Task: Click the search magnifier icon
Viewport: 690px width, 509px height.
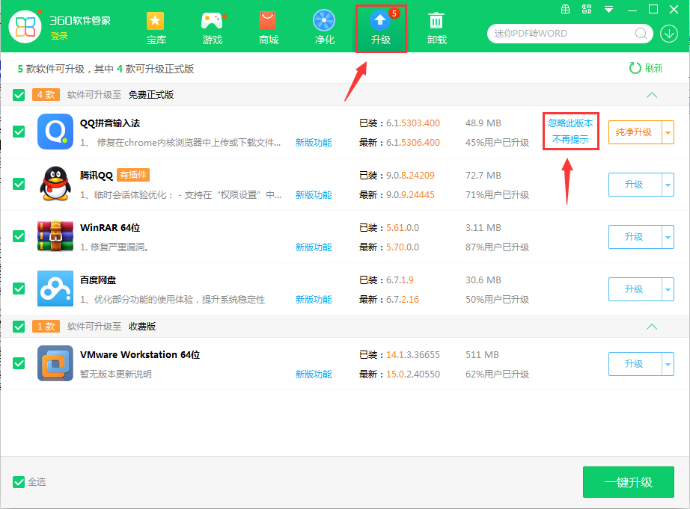Action: [x=641, y=34]
